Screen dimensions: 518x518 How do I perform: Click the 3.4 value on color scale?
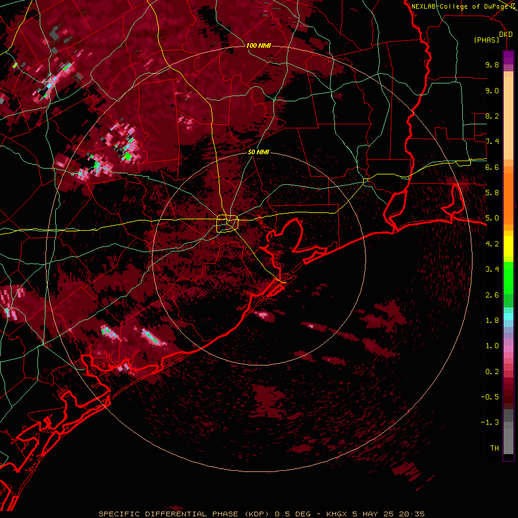click(492, 269)
